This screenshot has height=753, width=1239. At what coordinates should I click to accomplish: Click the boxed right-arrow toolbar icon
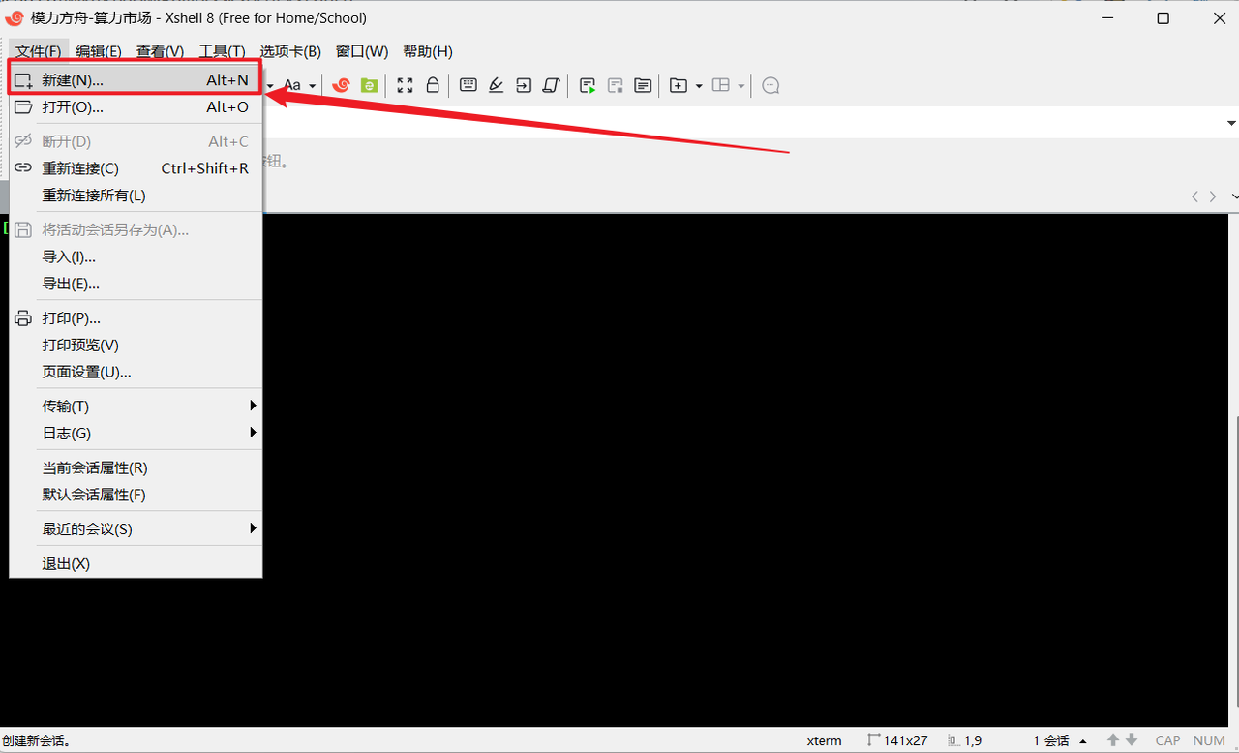(524, 85)
